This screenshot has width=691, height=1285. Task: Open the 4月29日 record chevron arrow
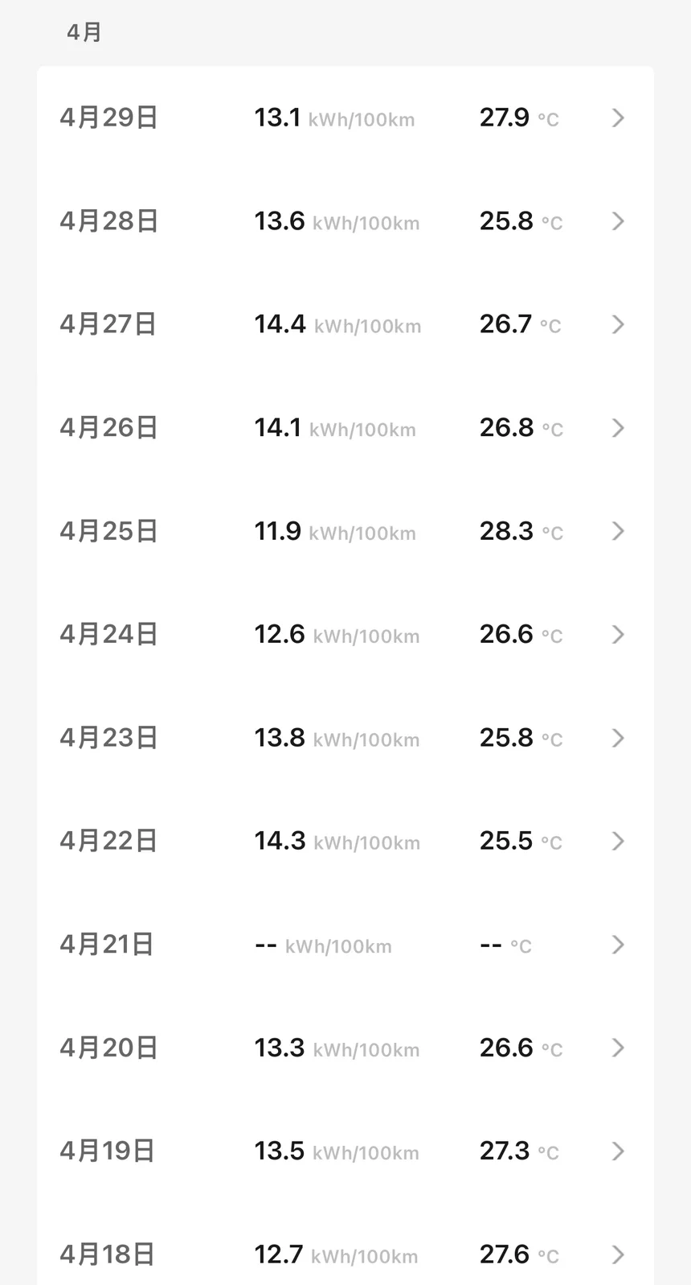[x=618, y=118]
